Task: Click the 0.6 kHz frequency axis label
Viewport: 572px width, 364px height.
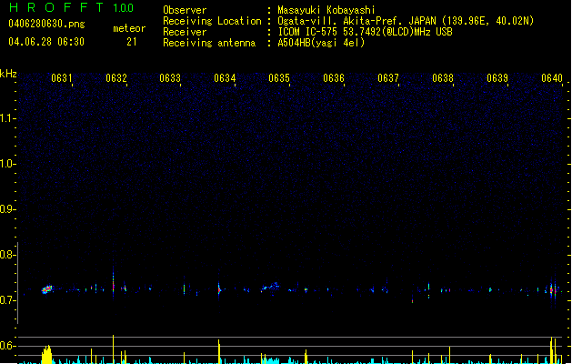Action: 7,346
